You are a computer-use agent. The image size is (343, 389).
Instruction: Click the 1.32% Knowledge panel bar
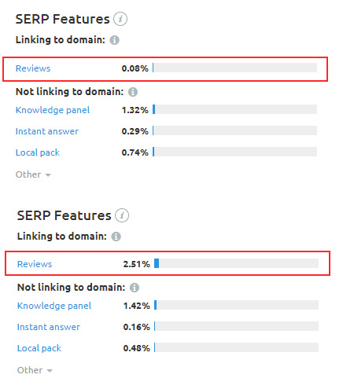[234, 109]
